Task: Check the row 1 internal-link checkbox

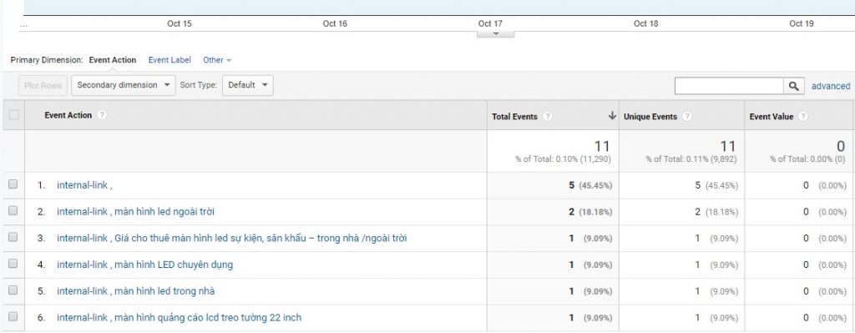Action: click(13, 184)
